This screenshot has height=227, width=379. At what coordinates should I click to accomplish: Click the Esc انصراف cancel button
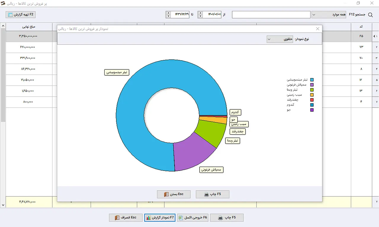[126, 218]
